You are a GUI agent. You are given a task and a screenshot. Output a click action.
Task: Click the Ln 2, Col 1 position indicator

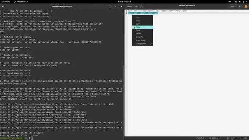pyautogui.click(x=231, y=138)
